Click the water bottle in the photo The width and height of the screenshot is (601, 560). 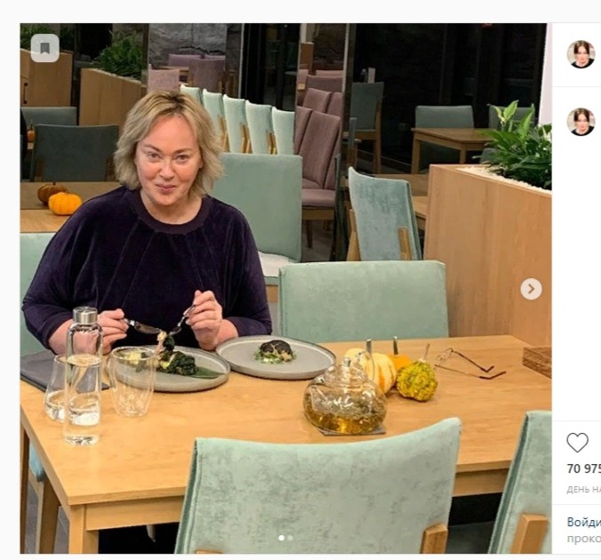pyautogui.click(x=84, y=376)
